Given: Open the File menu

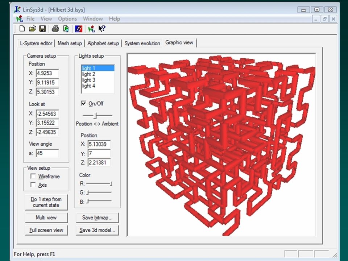Looking at the screenshot, I should (x=30, y=19).
